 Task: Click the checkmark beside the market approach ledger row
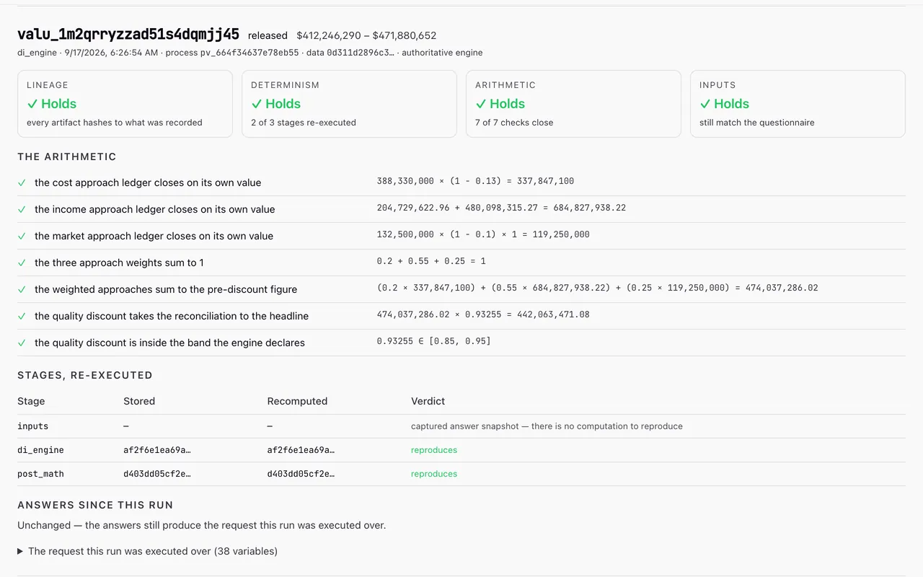pyautogui.click(x=22, y=236)
